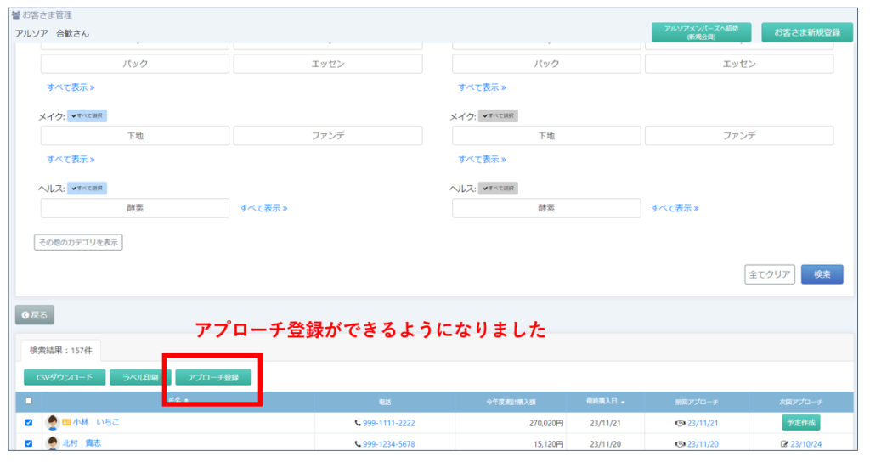Viewport: 870px width, 462px height.
Task: Expand すべて表示 next to left ヘルス 酵素
Action: click(263, 208)
